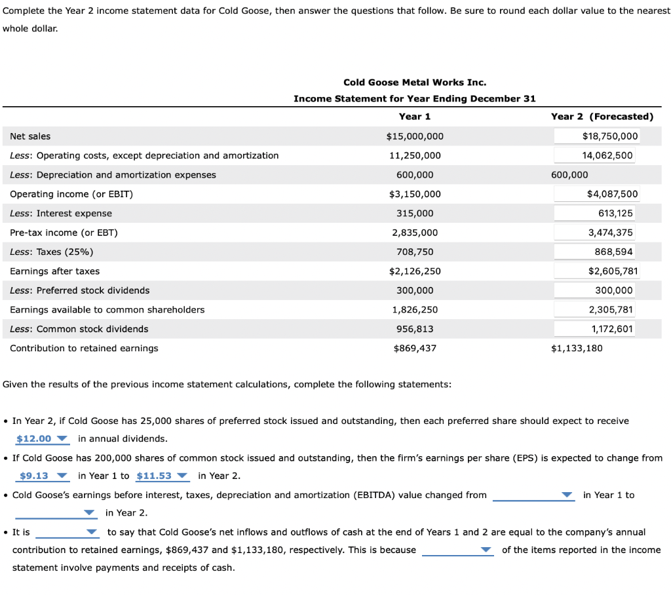This screenshot has height=595, width=671.
Task: Select the Year 2 common stock dividends input
Action: (597, 328)
